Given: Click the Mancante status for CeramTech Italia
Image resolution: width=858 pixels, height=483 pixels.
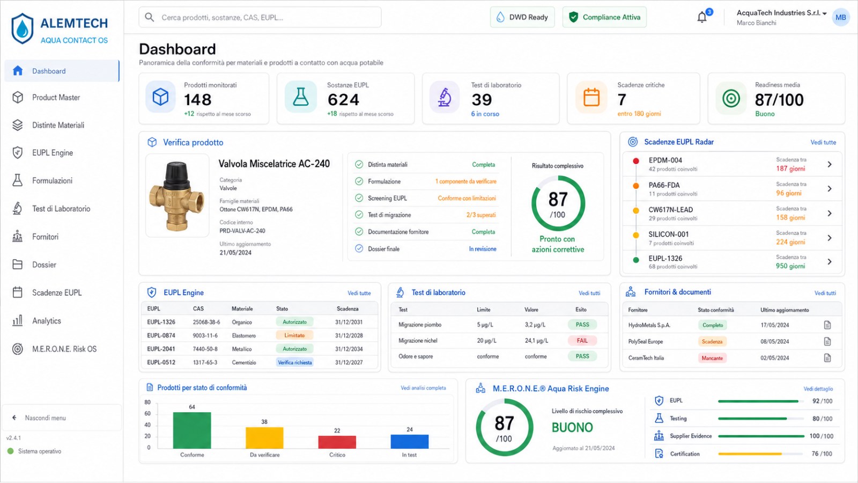Looking at the screenshot, I should click(x=712, y=358).
